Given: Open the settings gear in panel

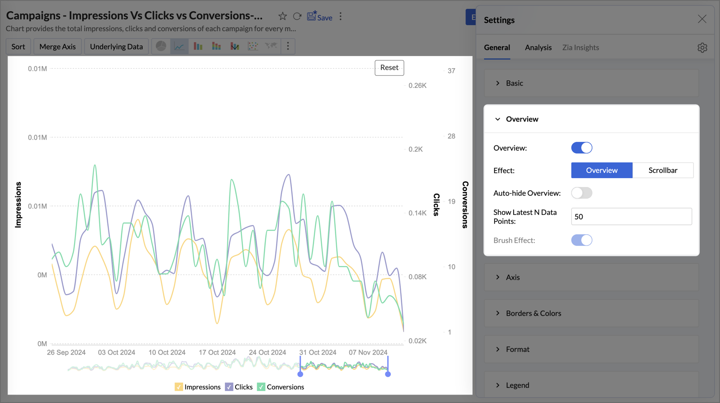Looking at the screenshot, I should click(702, 48).
